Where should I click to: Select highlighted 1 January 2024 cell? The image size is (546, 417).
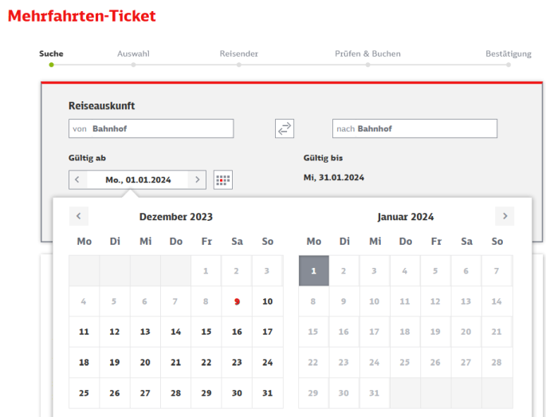(314, 270)
